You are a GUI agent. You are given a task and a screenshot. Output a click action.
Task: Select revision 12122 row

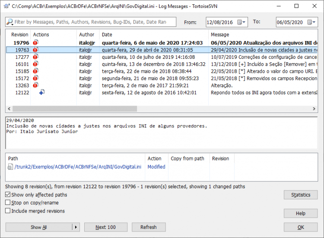[162, 93]
